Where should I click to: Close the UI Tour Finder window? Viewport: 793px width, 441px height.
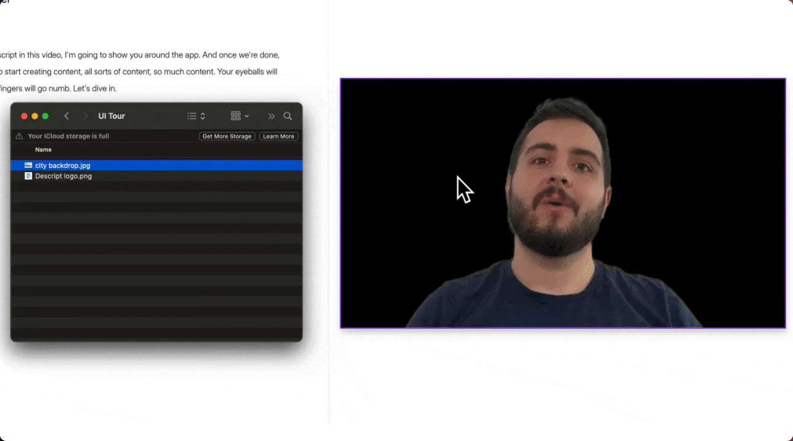[25, 116]
